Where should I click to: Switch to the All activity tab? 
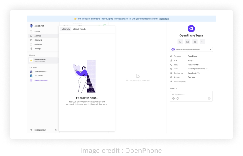click(x=66, y=29)
